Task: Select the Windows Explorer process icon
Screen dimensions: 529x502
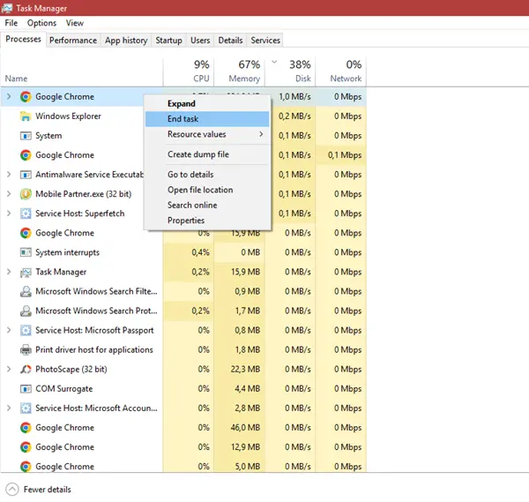Action: [x=26, y=116]
